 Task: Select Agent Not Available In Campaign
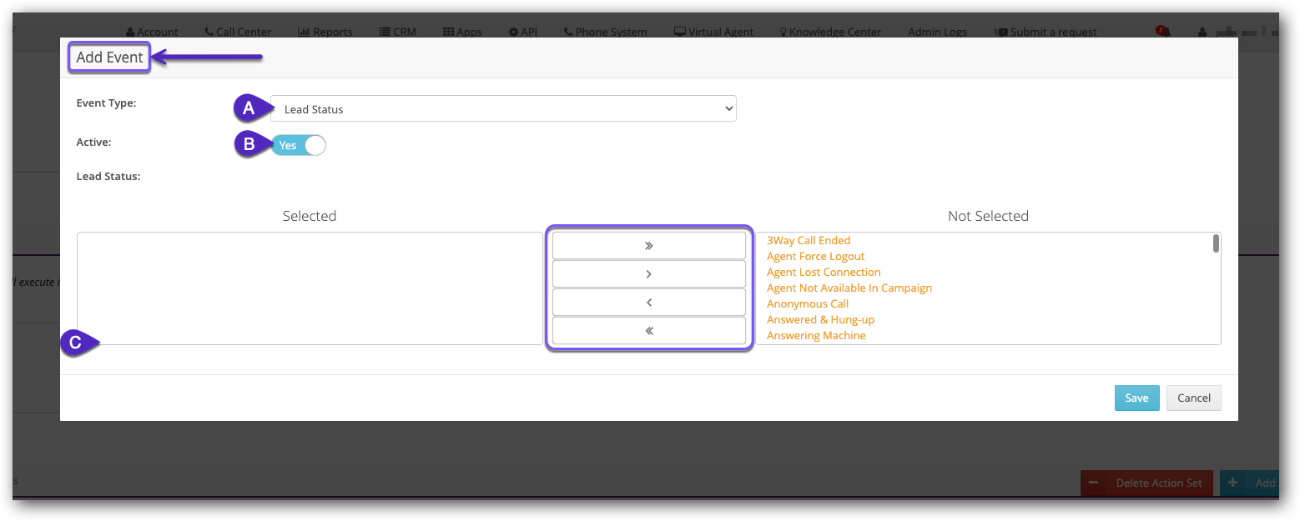tap(849, 288)
